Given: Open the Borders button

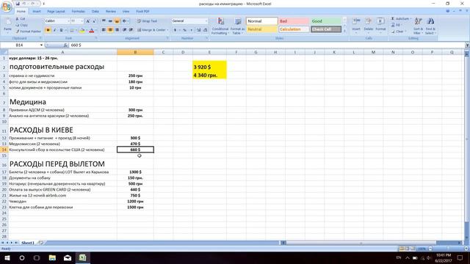Looking at the screenshot, I should tap(72, 30).
